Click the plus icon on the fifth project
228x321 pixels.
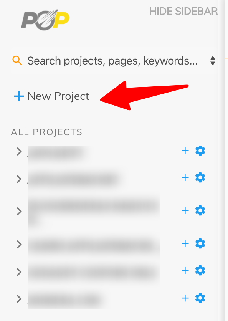185,270
